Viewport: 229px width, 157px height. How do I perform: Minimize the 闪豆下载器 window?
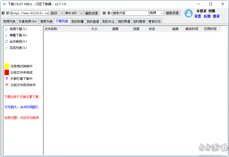(199, 4)
